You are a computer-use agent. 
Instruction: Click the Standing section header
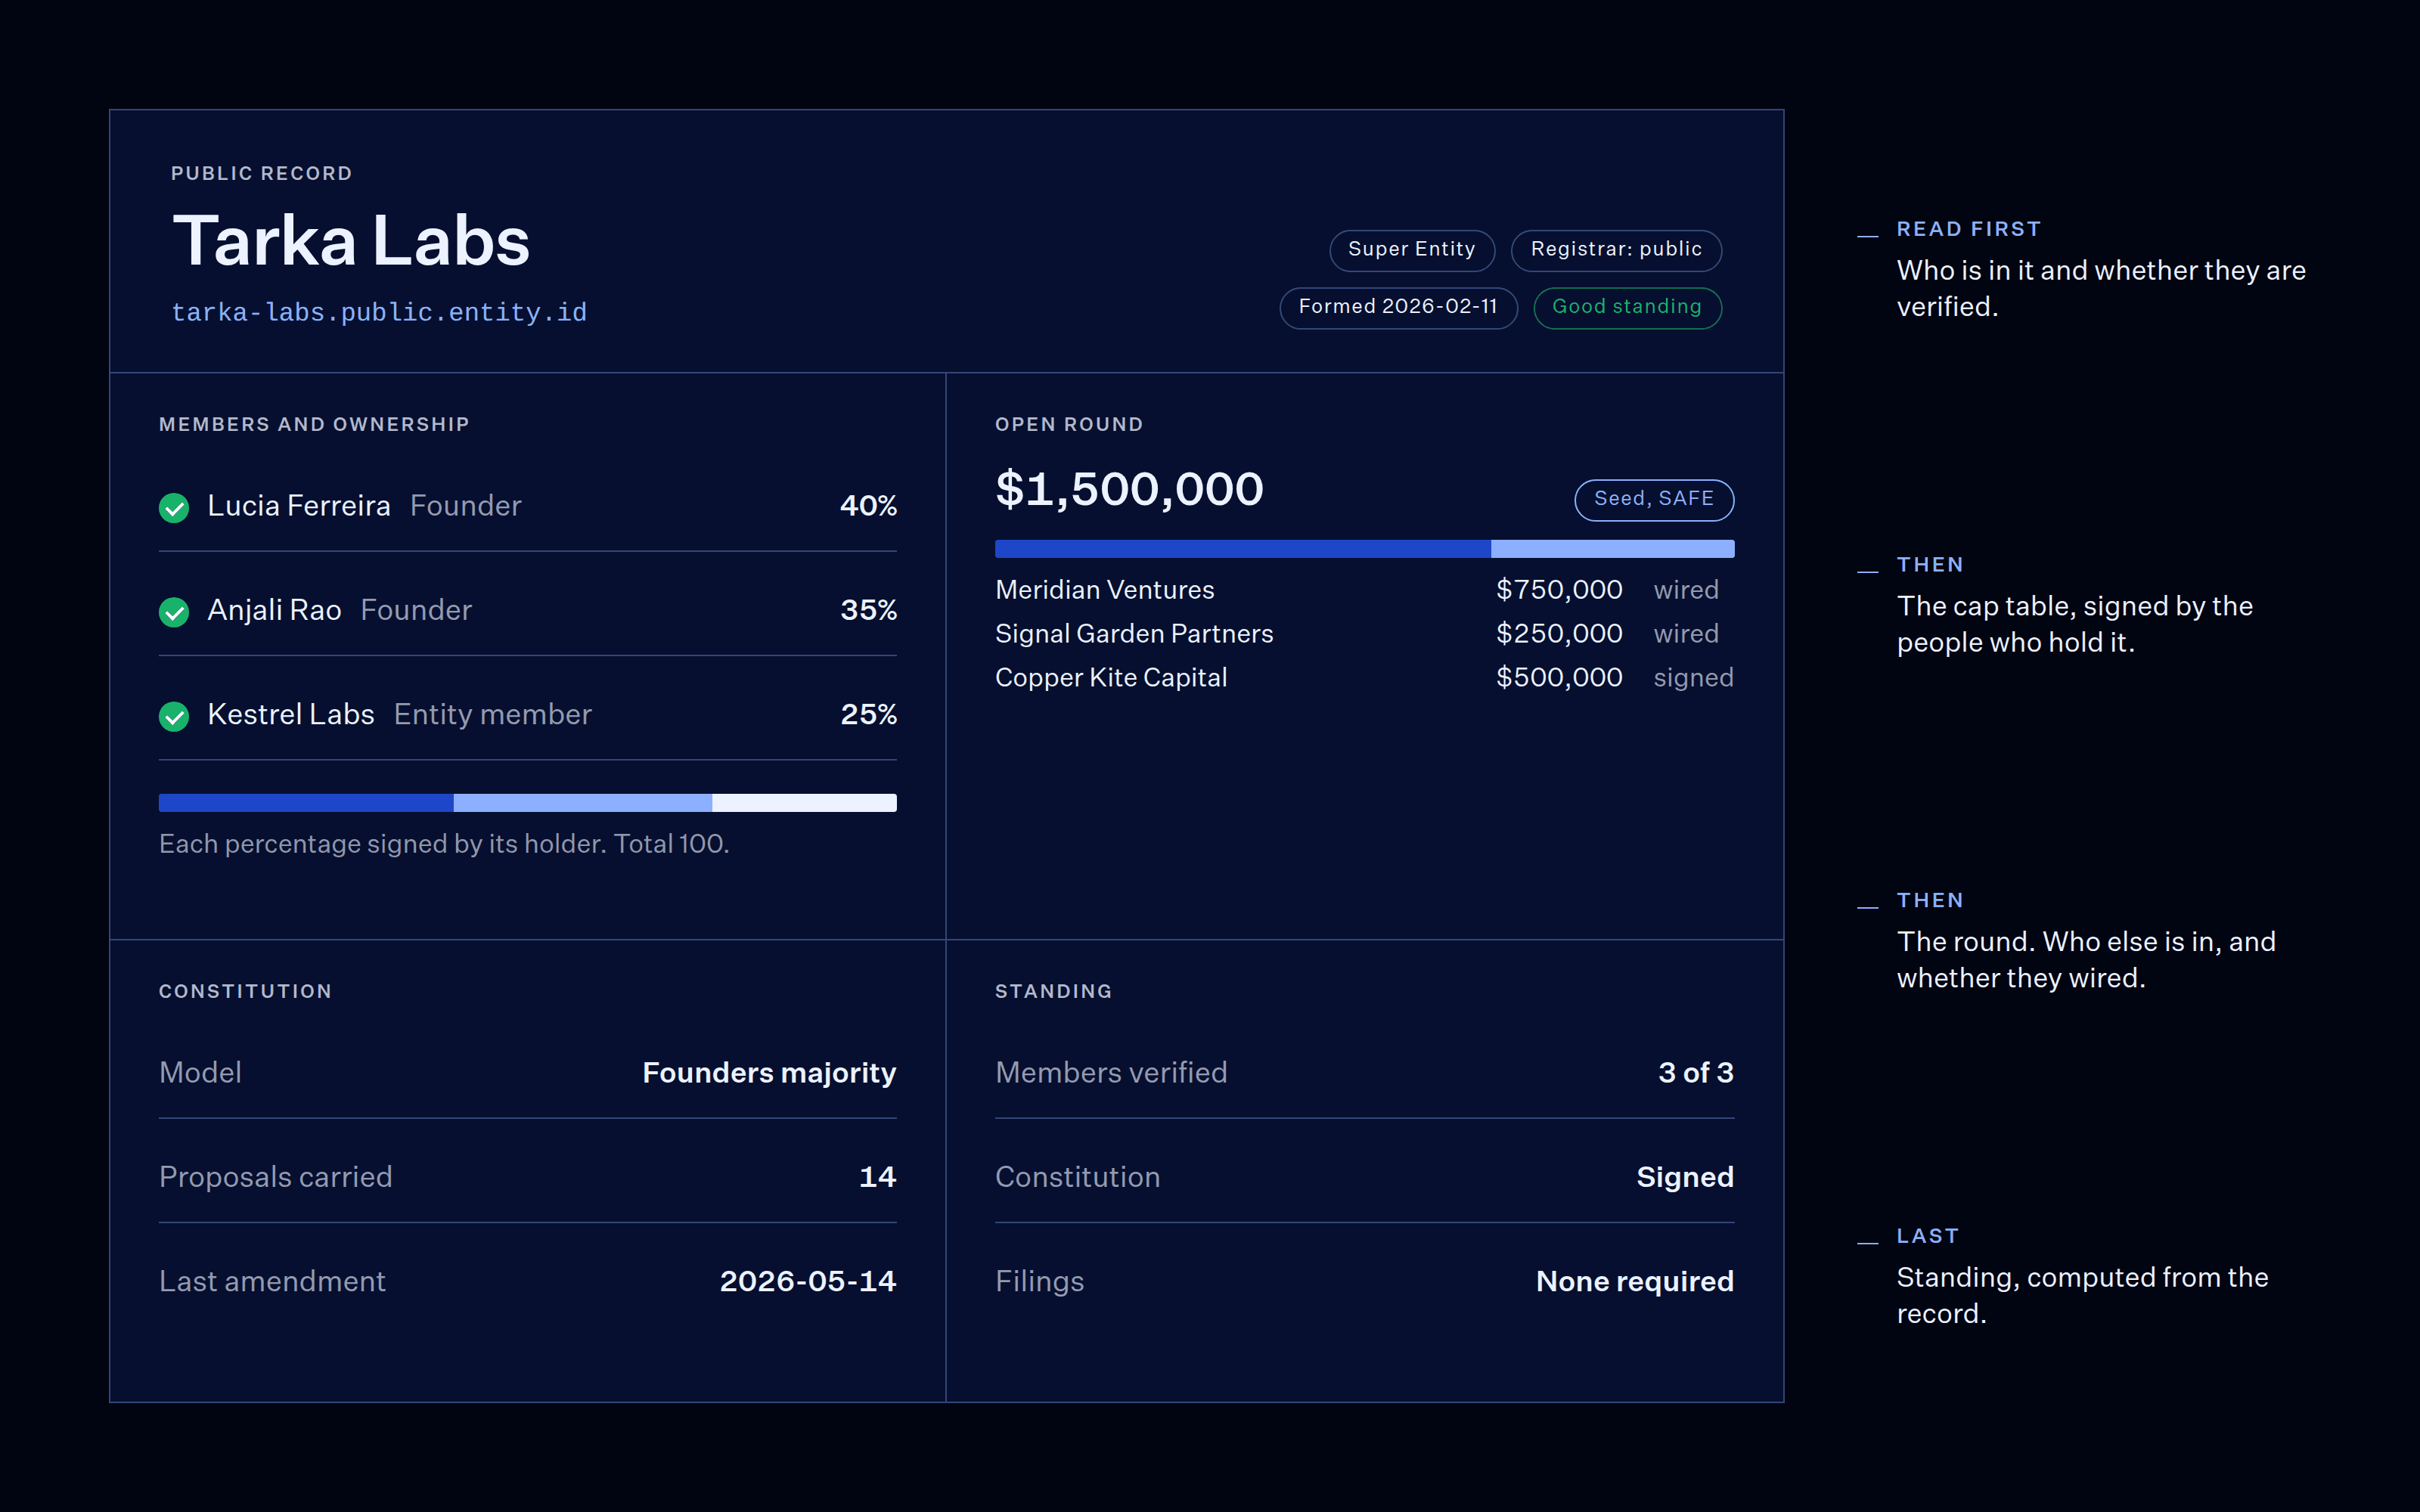[1053, 991]
